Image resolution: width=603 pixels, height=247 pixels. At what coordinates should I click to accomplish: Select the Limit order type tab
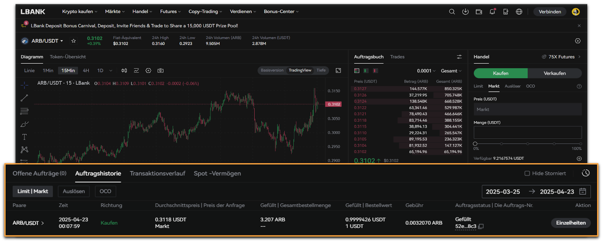(x=478, y=86)
